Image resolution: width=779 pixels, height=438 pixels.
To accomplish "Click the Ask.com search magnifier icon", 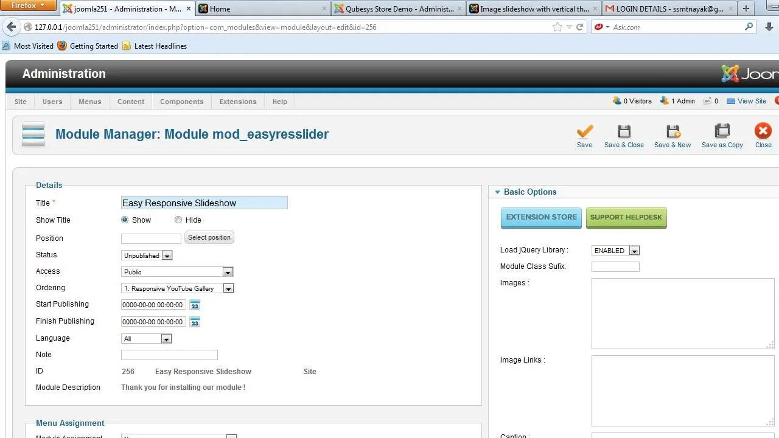I will pos(749,27).
